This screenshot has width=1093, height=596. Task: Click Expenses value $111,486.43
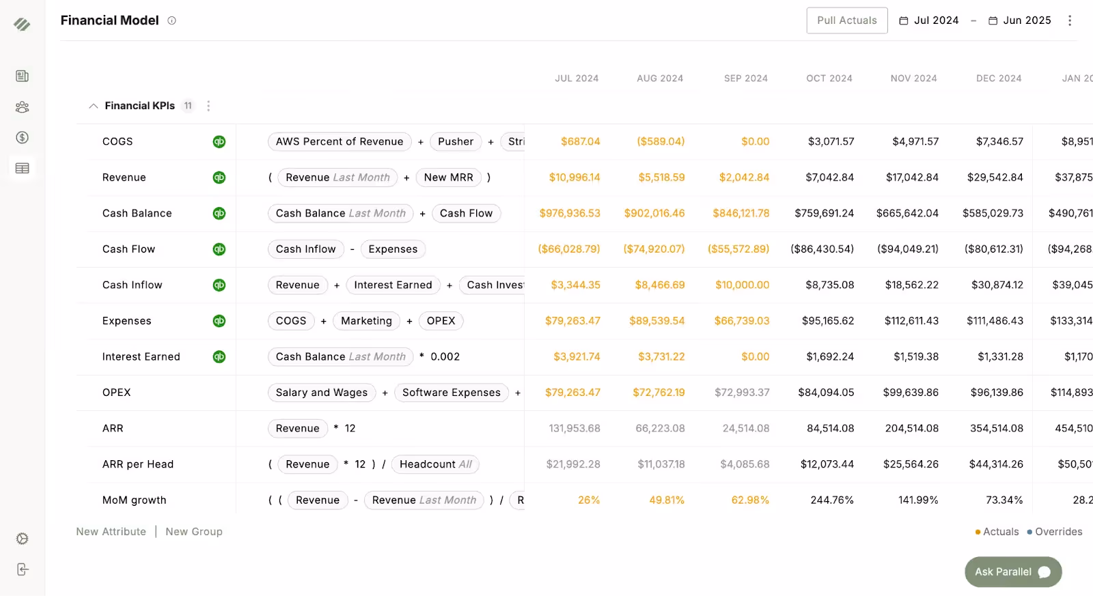click(995, 321)
